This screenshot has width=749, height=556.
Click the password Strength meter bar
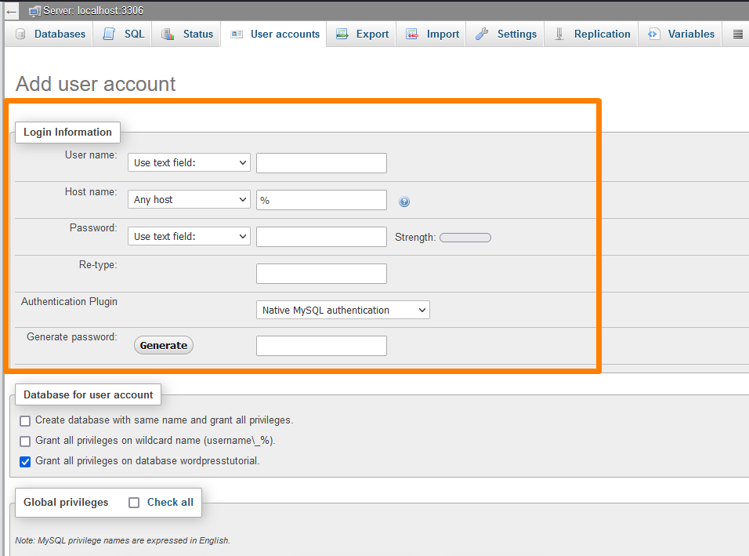pos(465,238)
